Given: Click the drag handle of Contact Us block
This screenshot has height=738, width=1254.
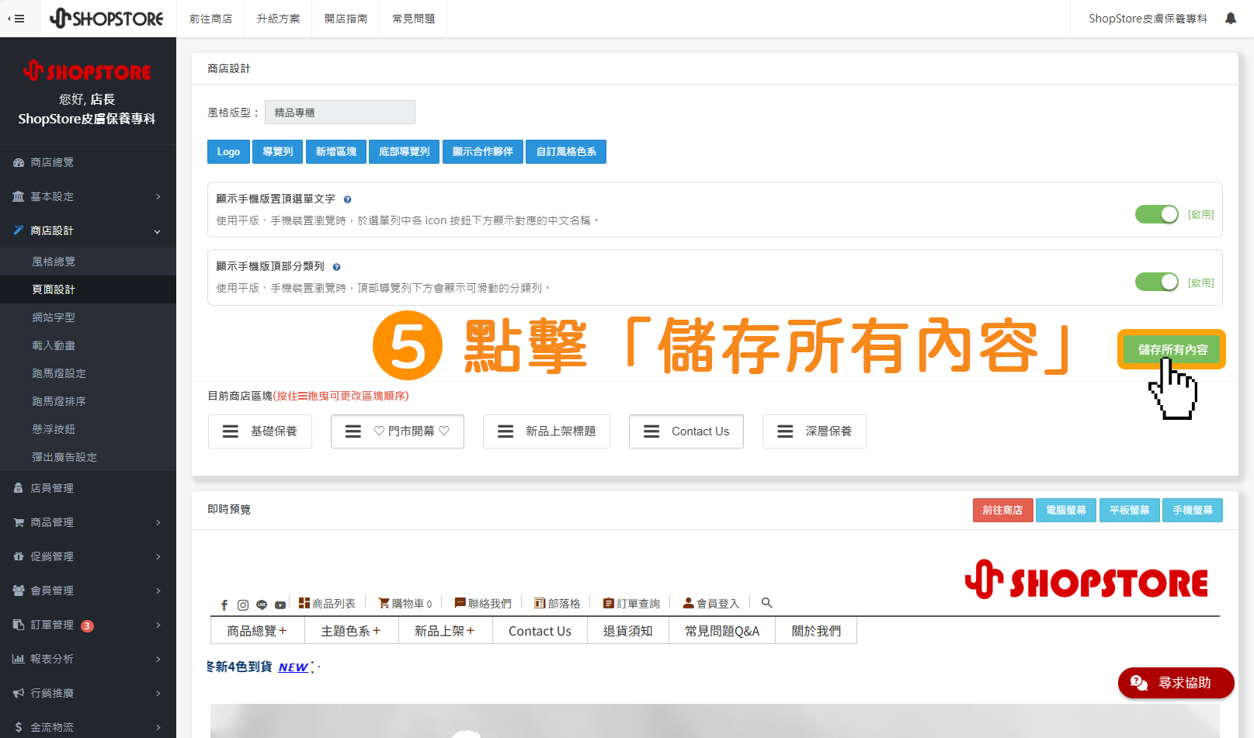Looking at the screenshot, I should tap(651, 431).
